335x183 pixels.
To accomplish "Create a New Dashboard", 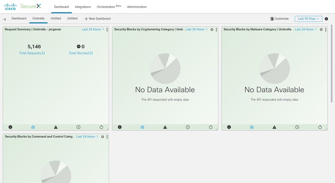I will 98,18.
